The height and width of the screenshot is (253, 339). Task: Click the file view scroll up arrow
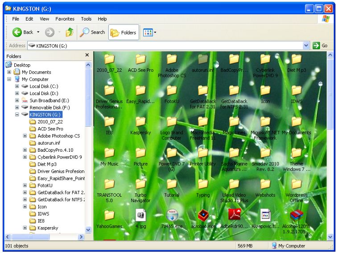[x=330, y=55]
